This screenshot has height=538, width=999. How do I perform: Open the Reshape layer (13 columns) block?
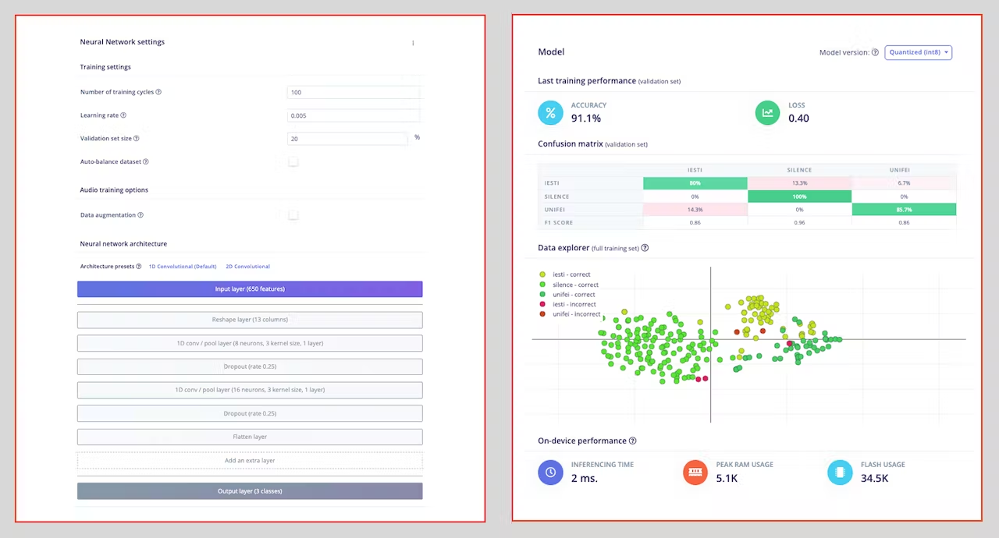coord(250,320)
